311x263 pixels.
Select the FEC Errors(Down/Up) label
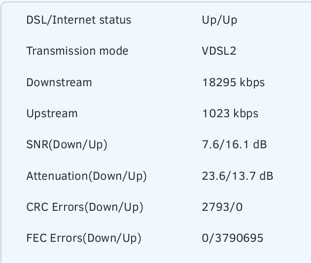coord(84,238)
